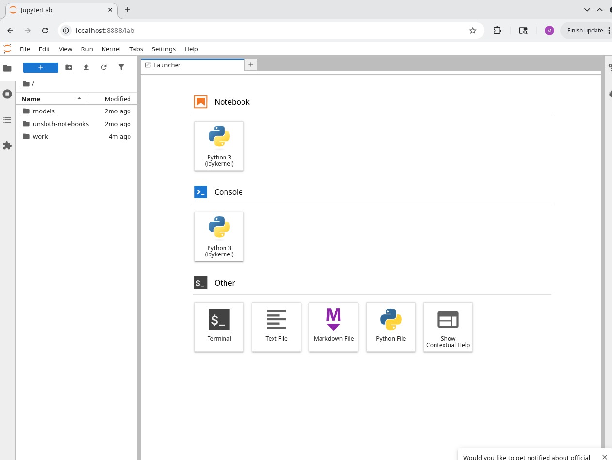This screenshot has height=460, width=612.
Task: Show running terminals and kernels panel
Action: 7,94
